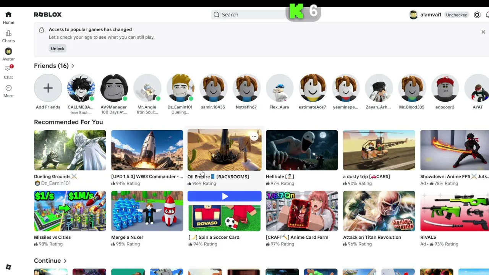
Task: Open Merge a Nuke! game thumbnail
Action: (147, 211)
